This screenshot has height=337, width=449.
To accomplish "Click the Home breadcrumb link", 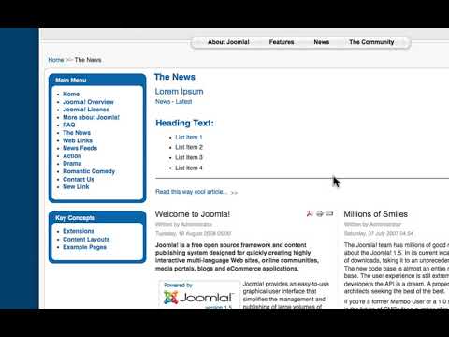I will pos(56,60).
